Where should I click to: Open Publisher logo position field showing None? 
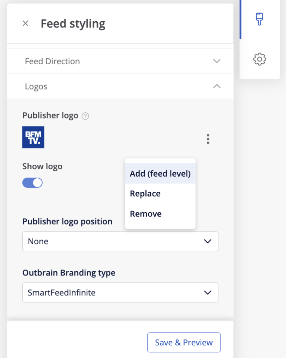coord(112,241)
